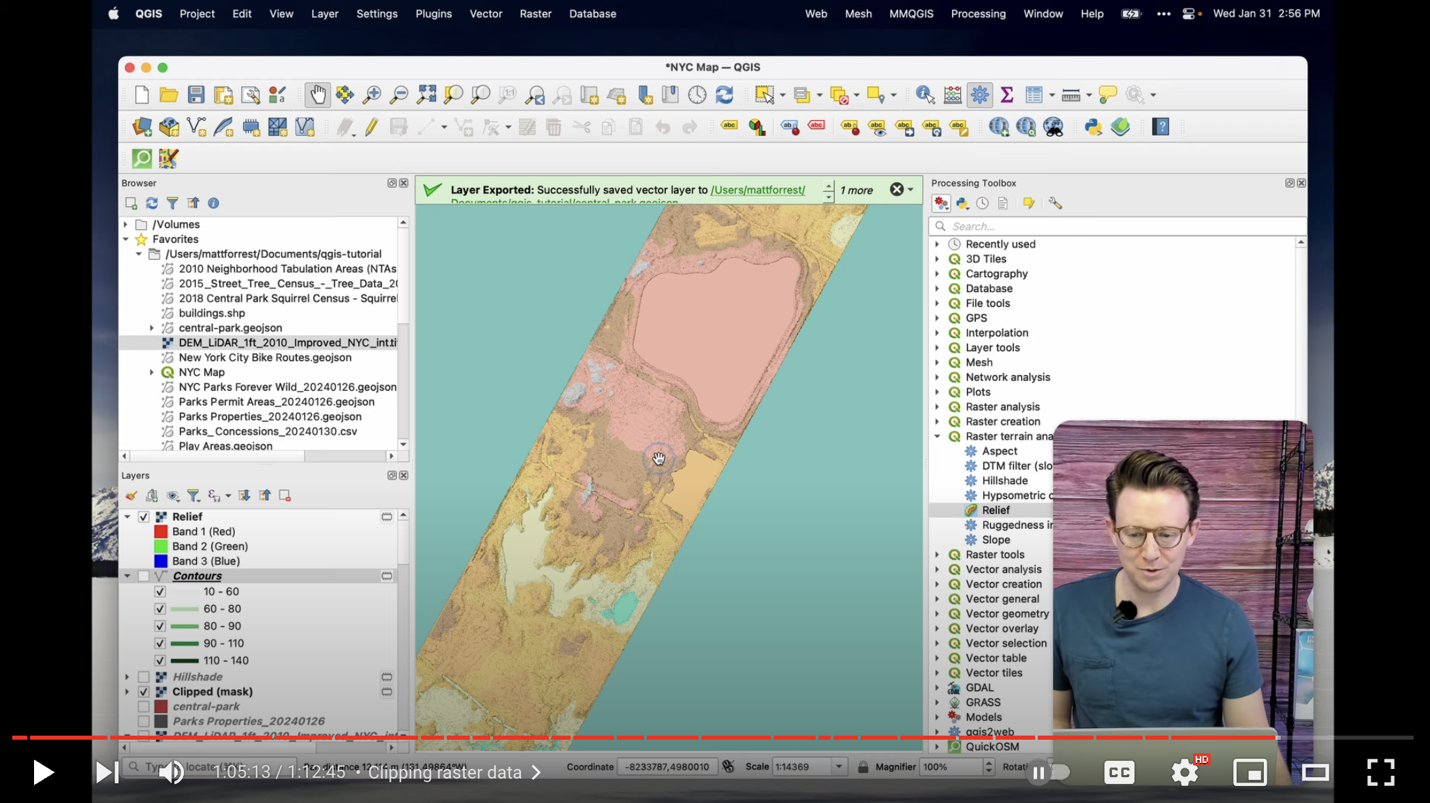Select the Relief algorithm in toolbox
This screenshot has height=803, width=1430.
pos(995,510)
